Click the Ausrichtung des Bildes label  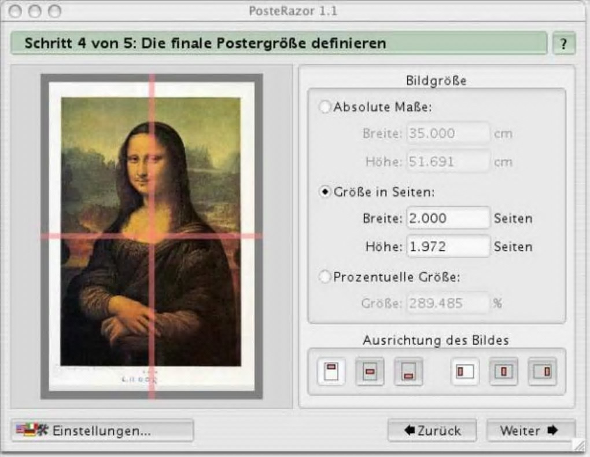coord(436,340)
